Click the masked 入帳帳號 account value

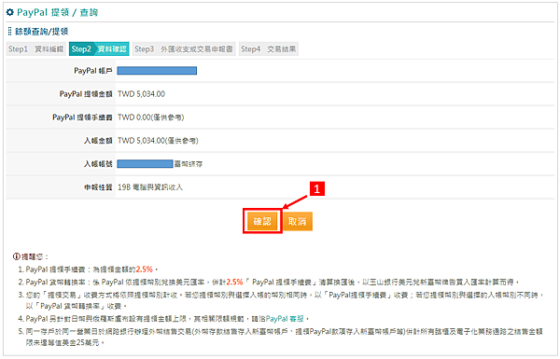pos(145,164)
